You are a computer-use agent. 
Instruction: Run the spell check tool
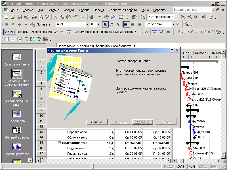(47, 17)
